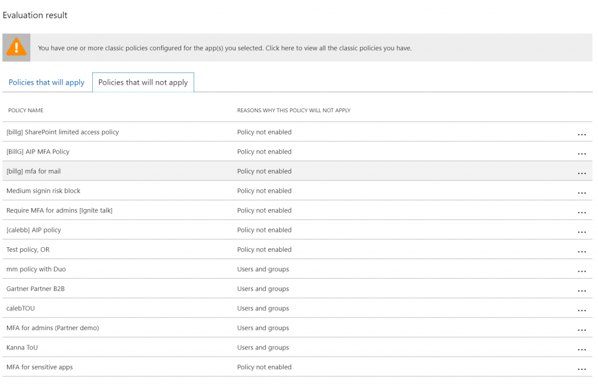Viewport: 598px width, 384px height.
Task: Open the Require MFA for admins [Ignite talk] policy
Action: (x=59, y=210)
